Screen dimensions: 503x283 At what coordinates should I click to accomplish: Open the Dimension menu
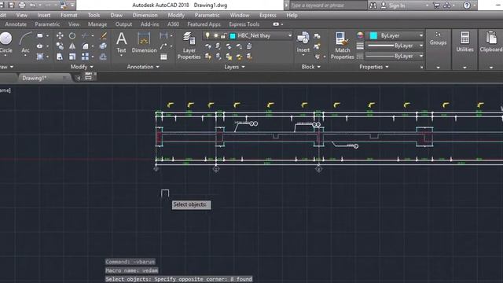click(x=145, y=15)
